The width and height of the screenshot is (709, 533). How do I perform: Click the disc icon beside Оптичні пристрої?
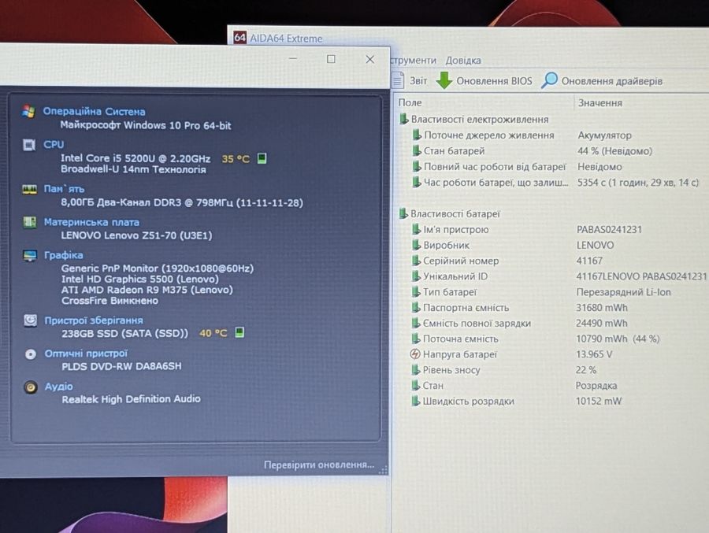30,354
